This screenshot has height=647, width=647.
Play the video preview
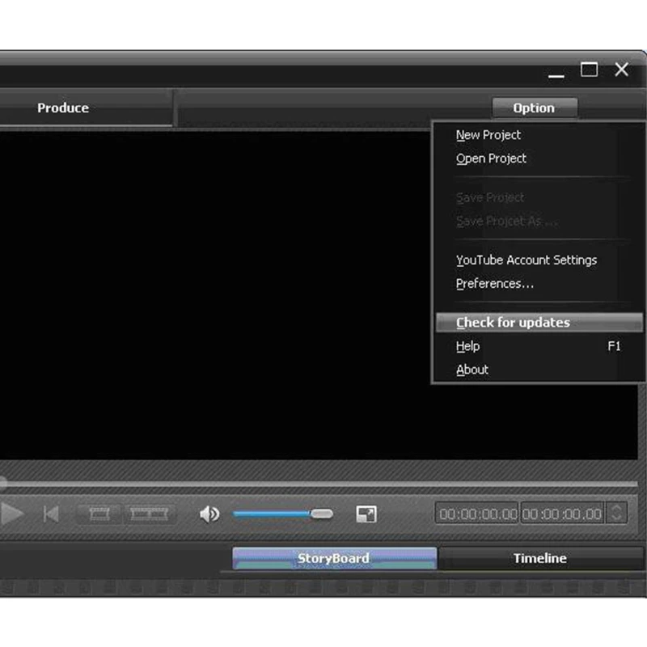click(x=11, y=514)
